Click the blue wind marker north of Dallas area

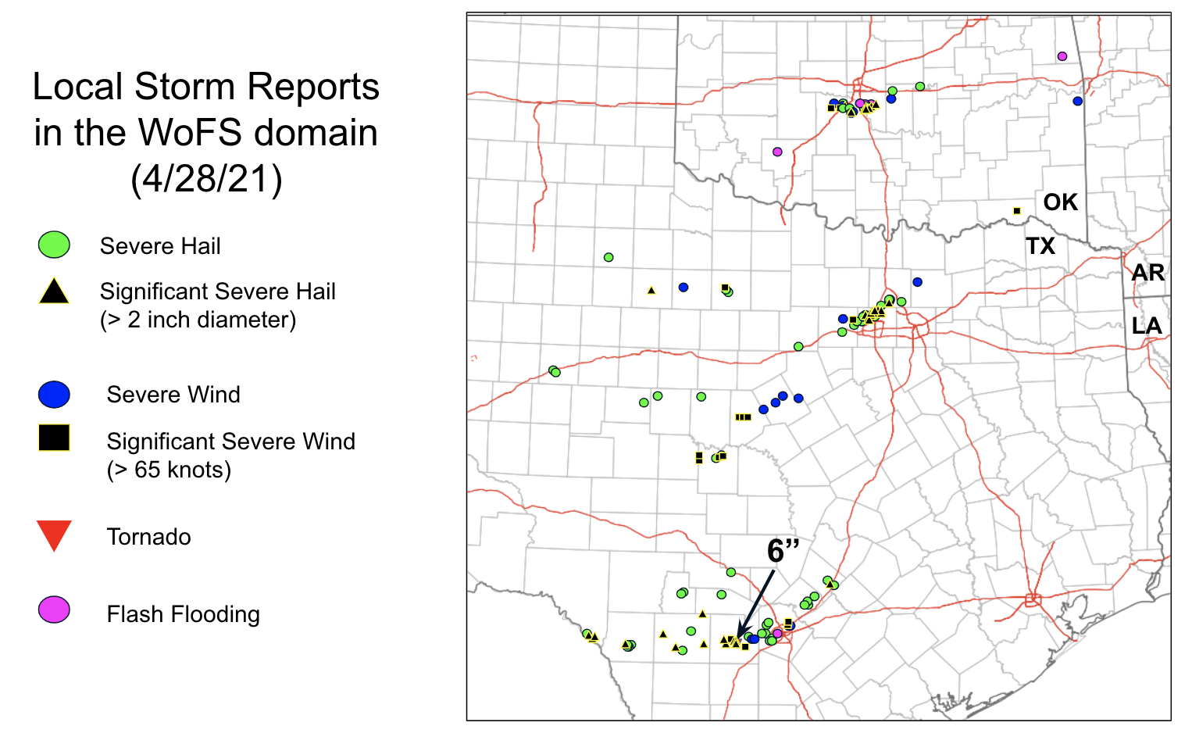click(918, 281)
